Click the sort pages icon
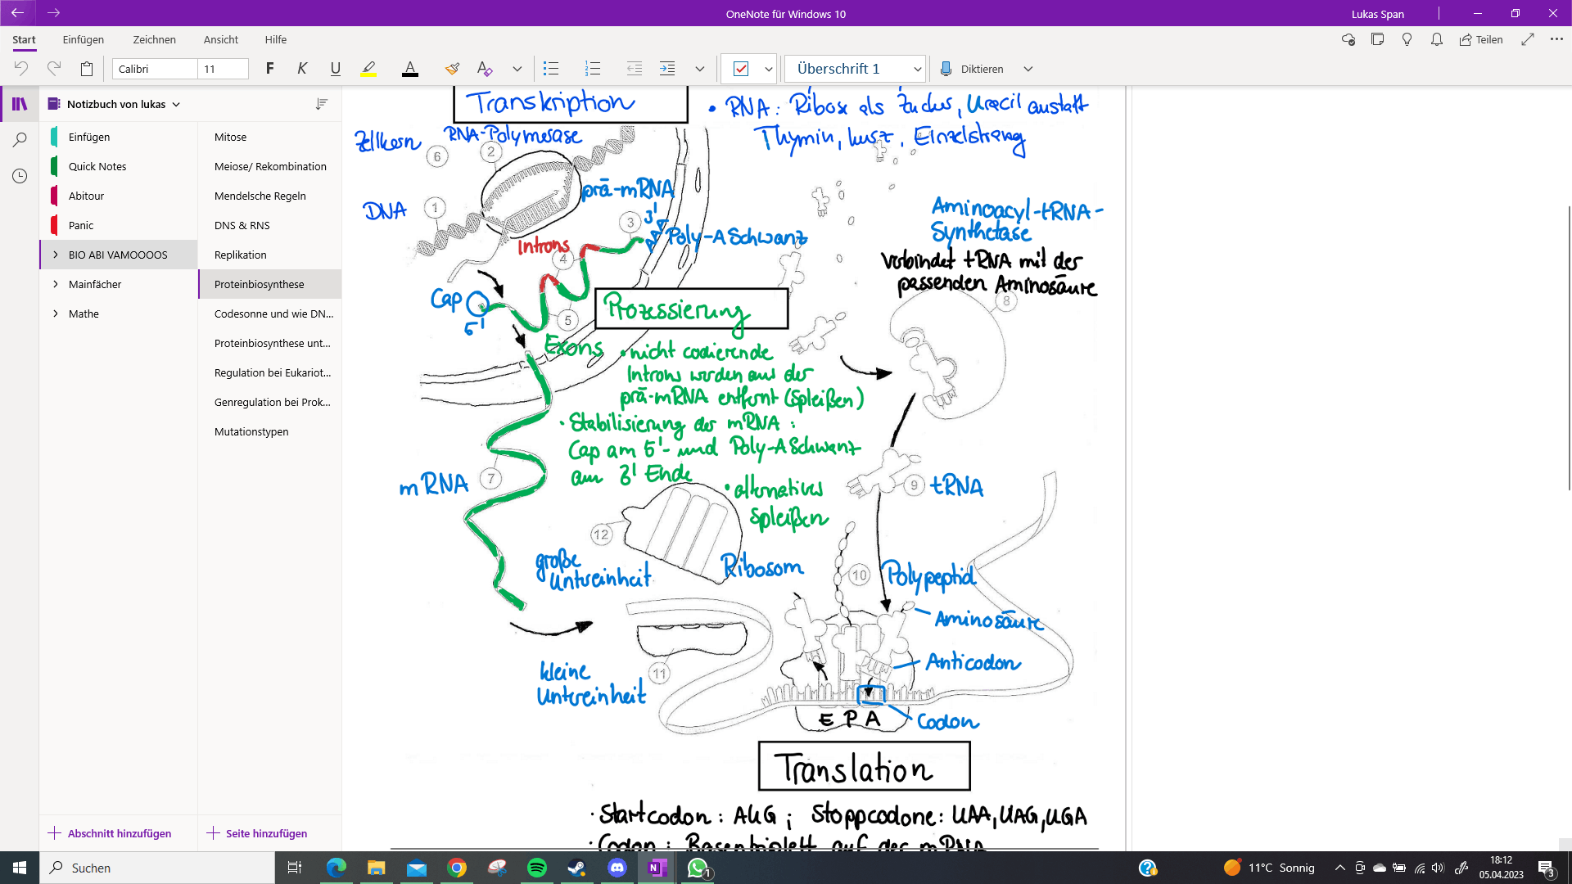This screenshot has height=884, width=1572. click(x=321, y=104)
